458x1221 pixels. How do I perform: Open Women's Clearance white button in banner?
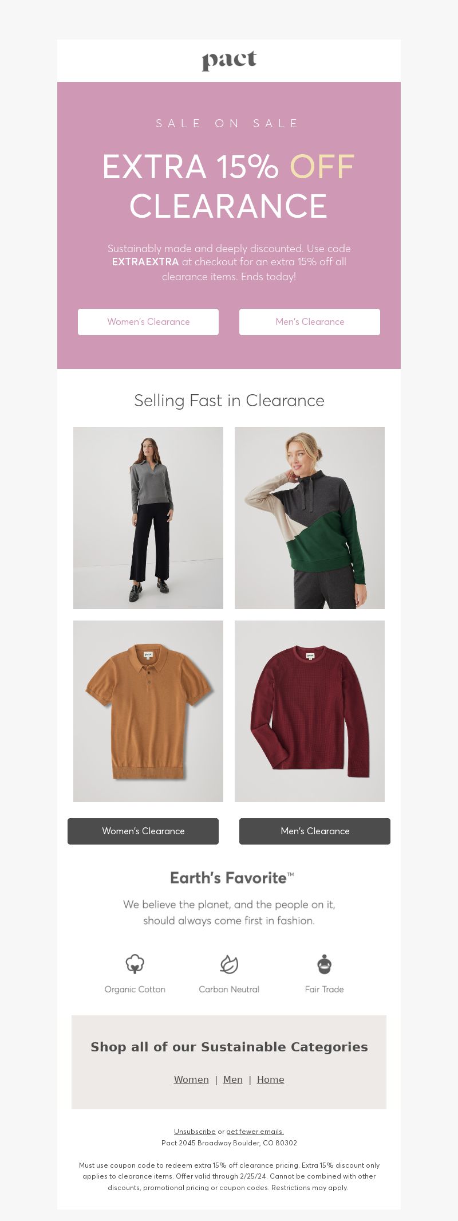point(148,322)
